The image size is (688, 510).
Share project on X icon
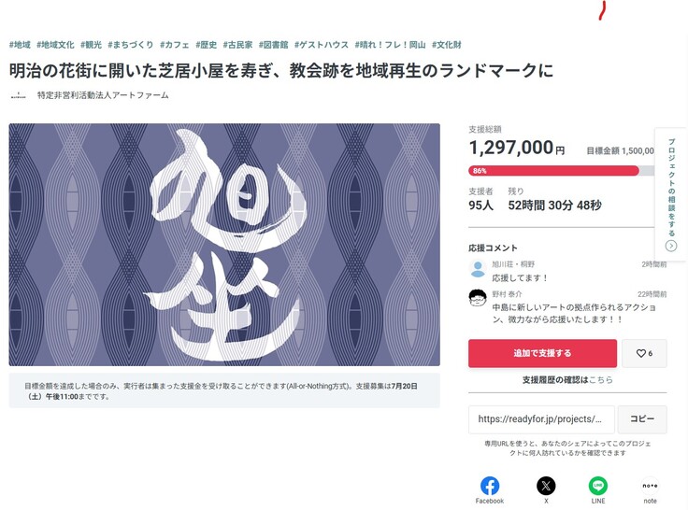coord(546,486)
